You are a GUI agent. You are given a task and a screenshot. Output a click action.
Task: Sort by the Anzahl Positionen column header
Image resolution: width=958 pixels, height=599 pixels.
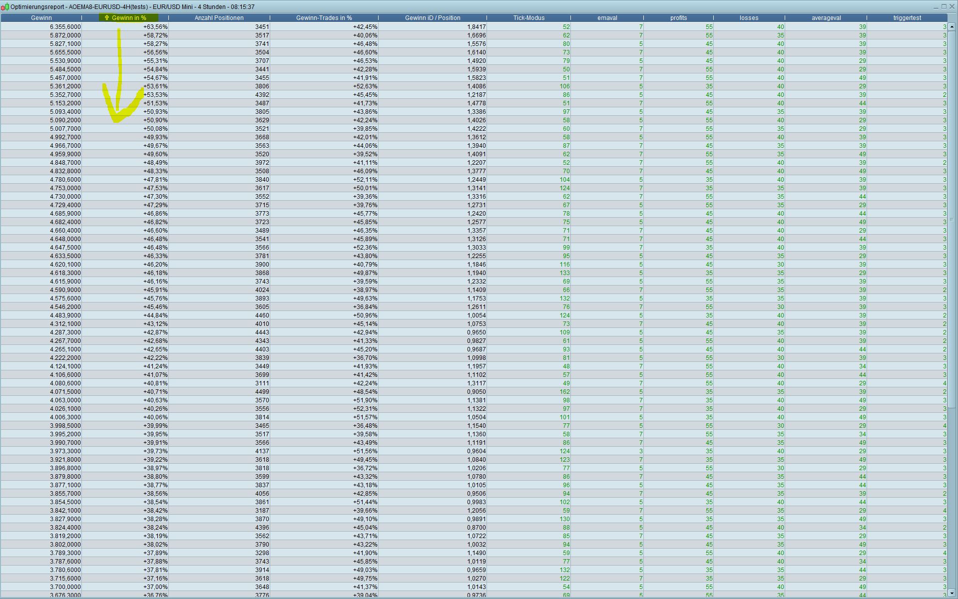[219, 18]
